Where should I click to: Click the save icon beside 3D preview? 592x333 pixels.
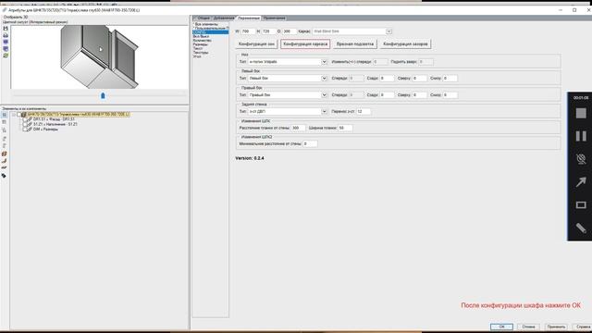pos(6,29)
